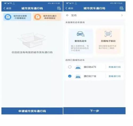Tap the empty box illustration on the left screen
Screen dimensions: 133x126
32,40
